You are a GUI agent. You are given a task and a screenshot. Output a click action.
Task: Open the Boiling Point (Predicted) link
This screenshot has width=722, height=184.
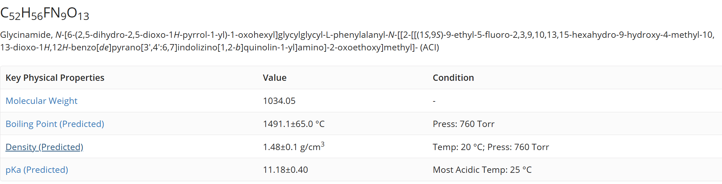click(55, 124)
